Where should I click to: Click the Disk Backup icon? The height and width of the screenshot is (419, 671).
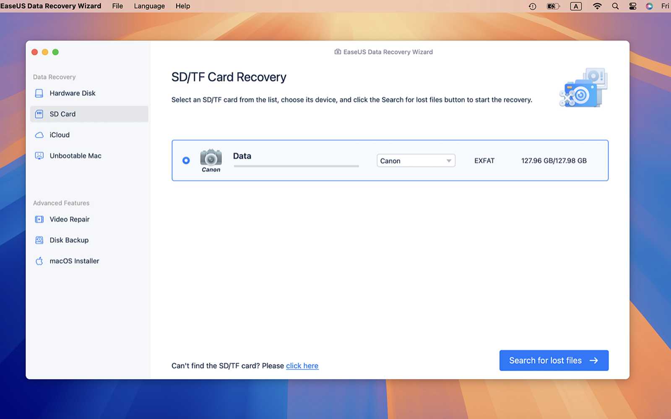(39, 240)
